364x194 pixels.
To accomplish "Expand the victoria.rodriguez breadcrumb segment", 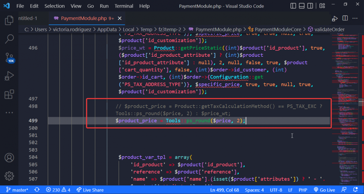I will point(72,29).
